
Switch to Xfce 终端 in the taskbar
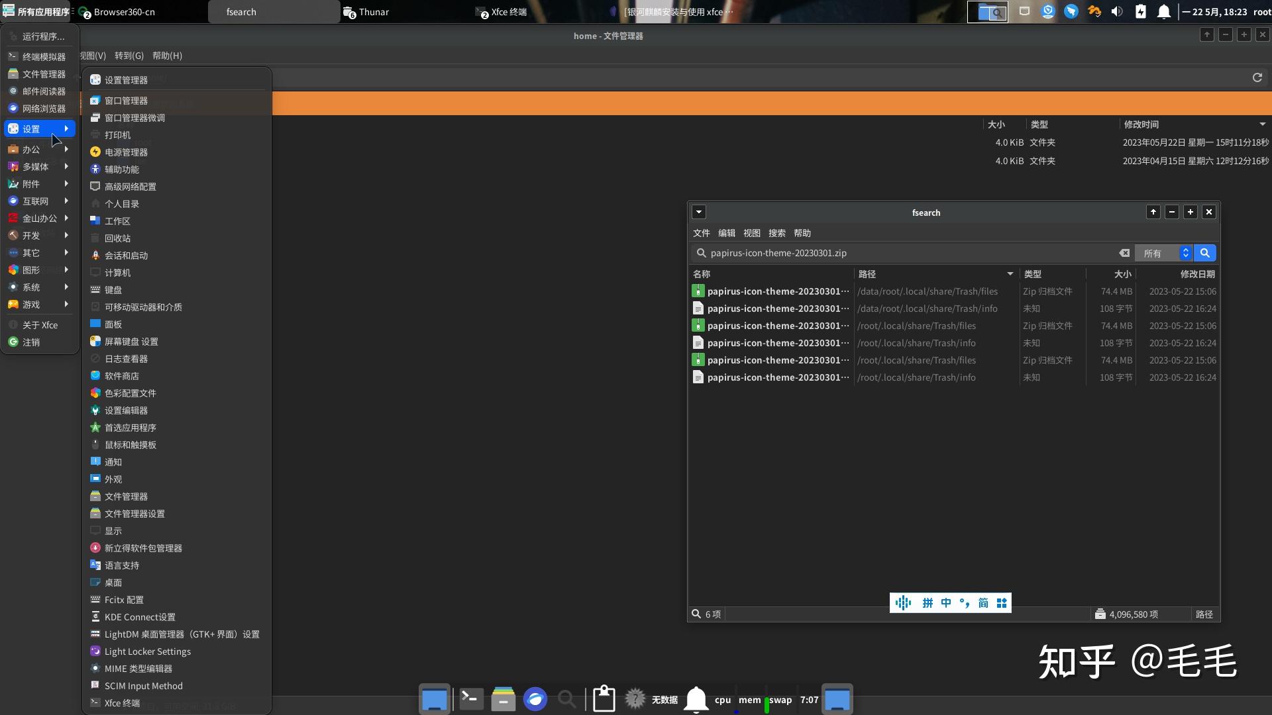pos(539,12)
